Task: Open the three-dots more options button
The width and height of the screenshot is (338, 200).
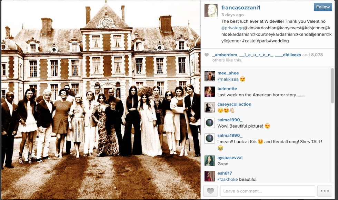Action: pos(325,191)
